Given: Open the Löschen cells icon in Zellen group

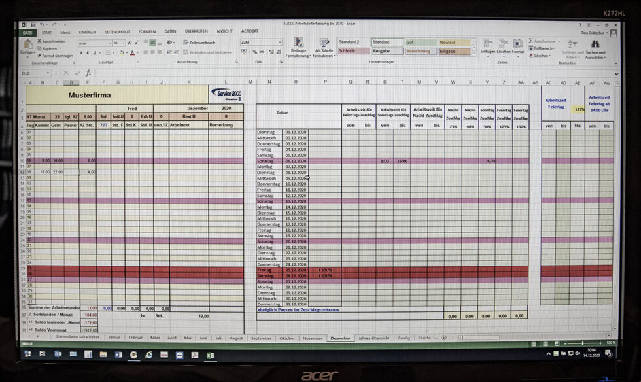Looking at the screenshot, I should [x=503, y=43].
